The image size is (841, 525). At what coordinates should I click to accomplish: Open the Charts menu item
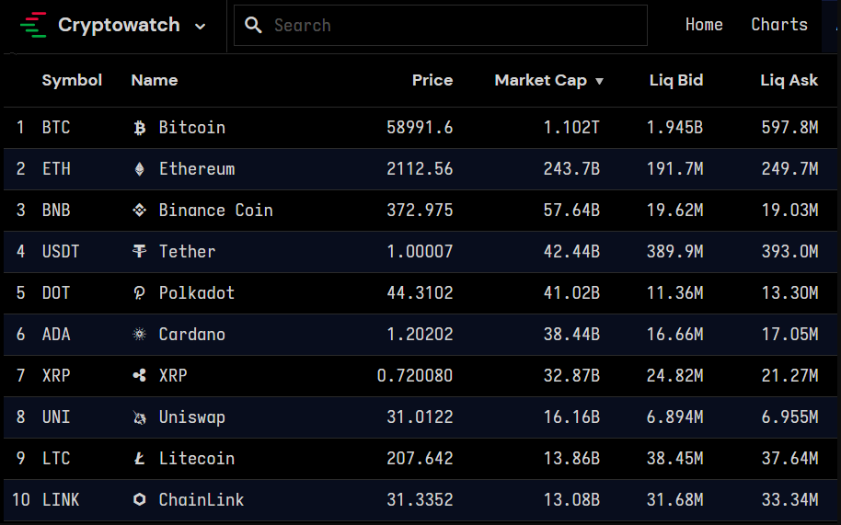coord(778,25)
